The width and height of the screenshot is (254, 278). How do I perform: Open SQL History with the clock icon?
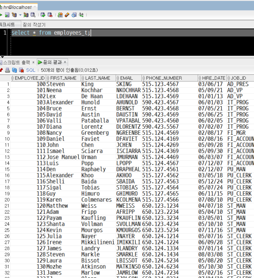[73, 15]
